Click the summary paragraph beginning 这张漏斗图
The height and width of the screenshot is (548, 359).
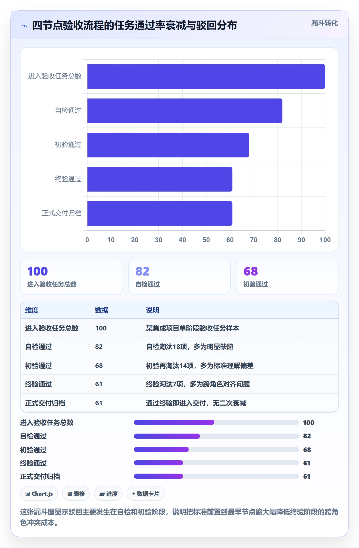[179, 517]
